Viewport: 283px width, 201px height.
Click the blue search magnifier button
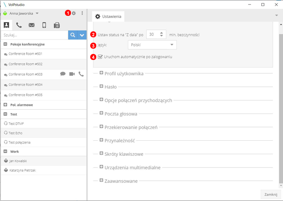(x=72, y=35)
